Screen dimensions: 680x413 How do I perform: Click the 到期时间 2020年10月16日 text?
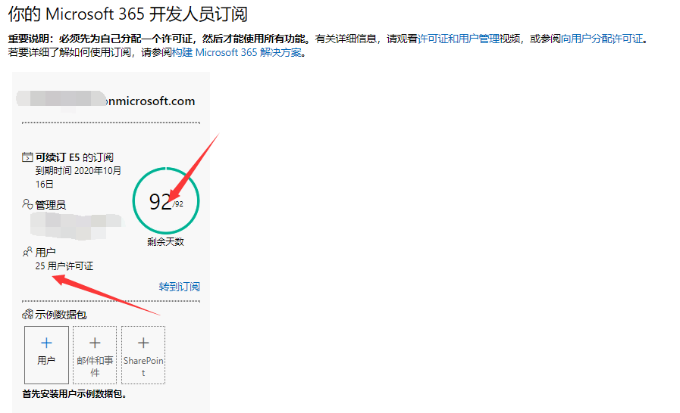point(78,178)
